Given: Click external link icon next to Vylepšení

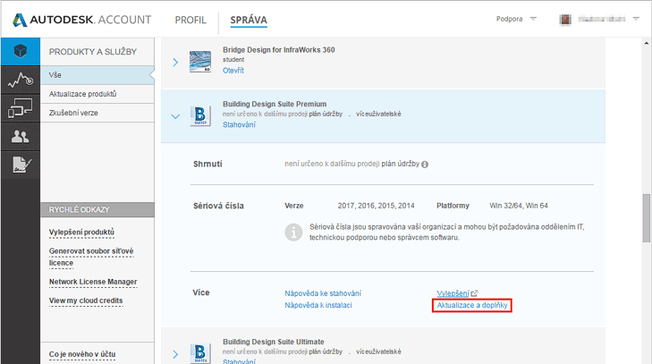Looking at the screenshot, I should point(474,293).
